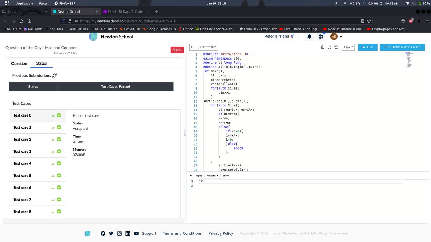Open the Applications menu icon
The height and width of the screenshot is (242, 431).
pyautogui.click(x=7, y=3)
